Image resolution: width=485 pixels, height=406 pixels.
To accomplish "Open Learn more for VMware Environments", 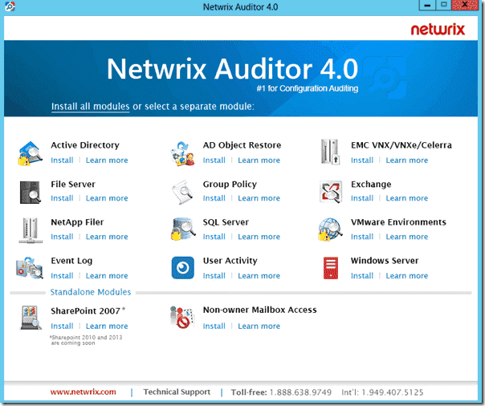I will coord(407,237).
